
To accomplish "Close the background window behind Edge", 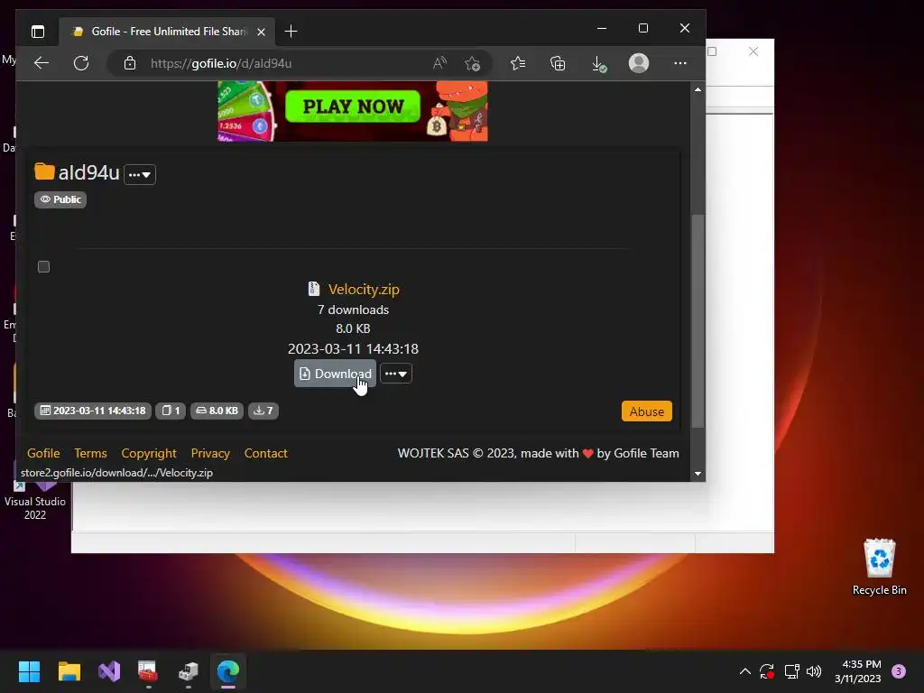I will tap(753, 51).
